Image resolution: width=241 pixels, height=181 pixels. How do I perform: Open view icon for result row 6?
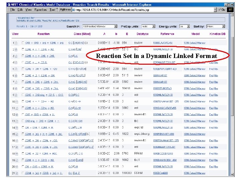pos(16,75)
